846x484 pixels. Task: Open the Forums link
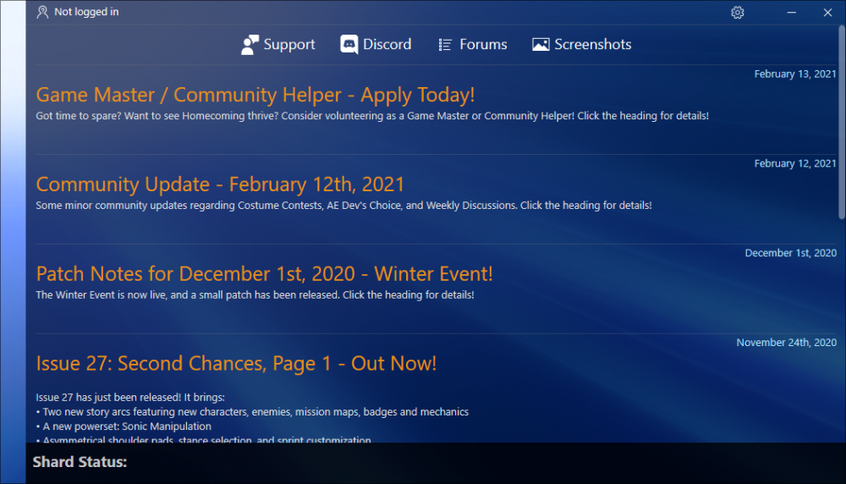point(473,45)
